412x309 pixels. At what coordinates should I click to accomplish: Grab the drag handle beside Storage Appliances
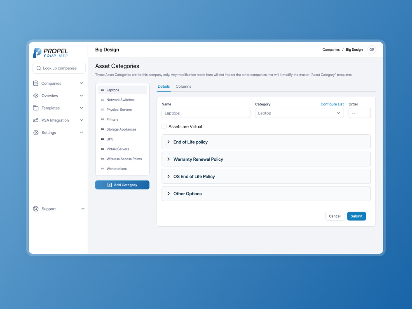(103, 129)
